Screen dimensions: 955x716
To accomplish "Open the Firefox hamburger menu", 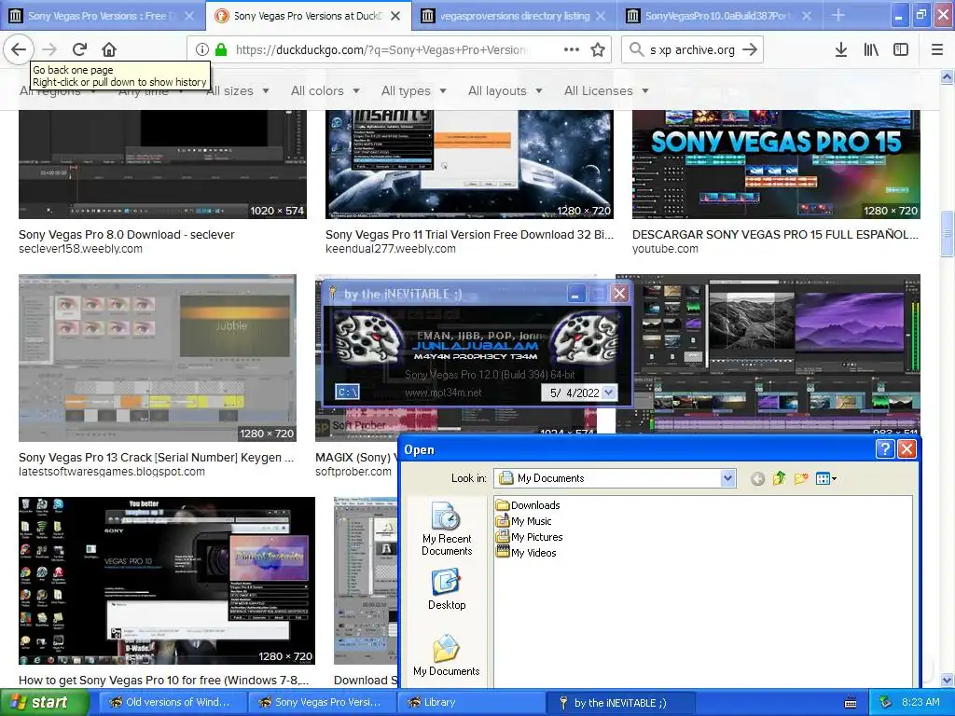I will pyautogui.click(x=936, y=49).
